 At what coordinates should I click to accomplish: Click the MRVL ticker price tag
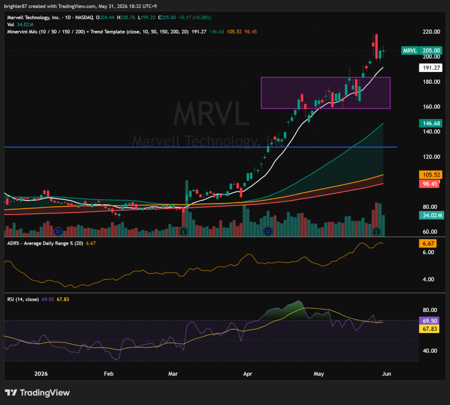pyautogui.click(x=422, y=51)
